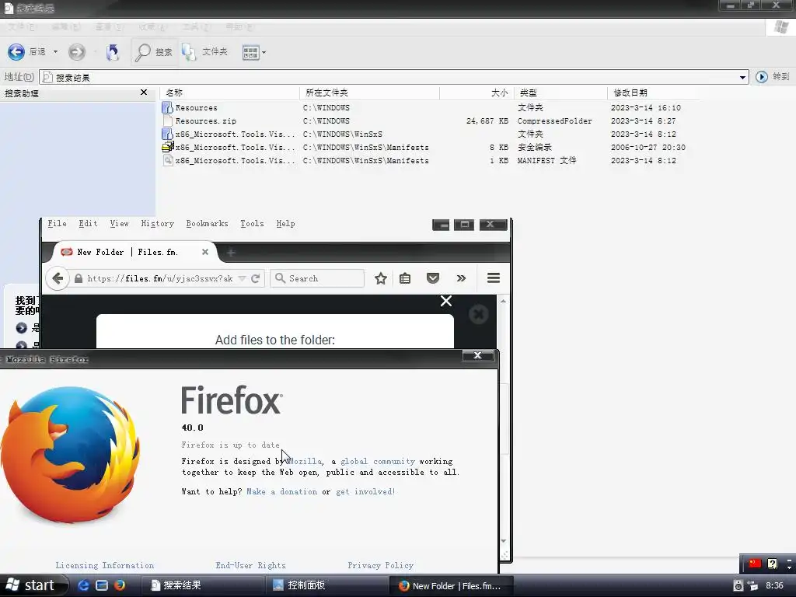Click the grey circular close icon
The width and height of the screenshot is (796, 597).
[x=478, y=314]
